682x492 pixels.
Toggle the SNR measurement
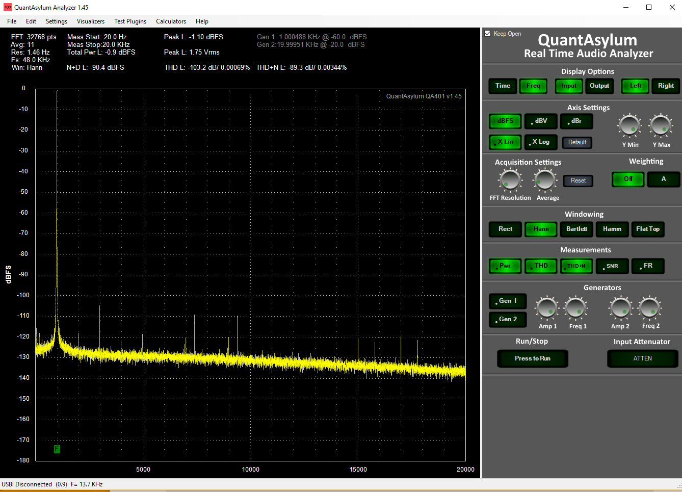point(612,266)
